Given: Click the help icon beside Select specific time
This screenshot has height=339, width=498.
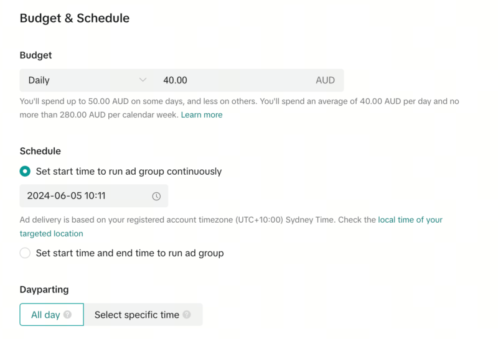Looking at the screenshot, I should point(187,315).
